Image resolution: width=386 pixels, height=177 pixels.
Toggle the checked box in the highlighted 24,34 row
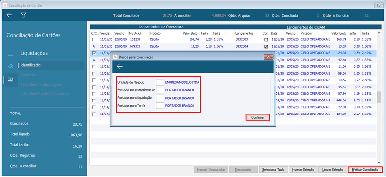(94, 53)
